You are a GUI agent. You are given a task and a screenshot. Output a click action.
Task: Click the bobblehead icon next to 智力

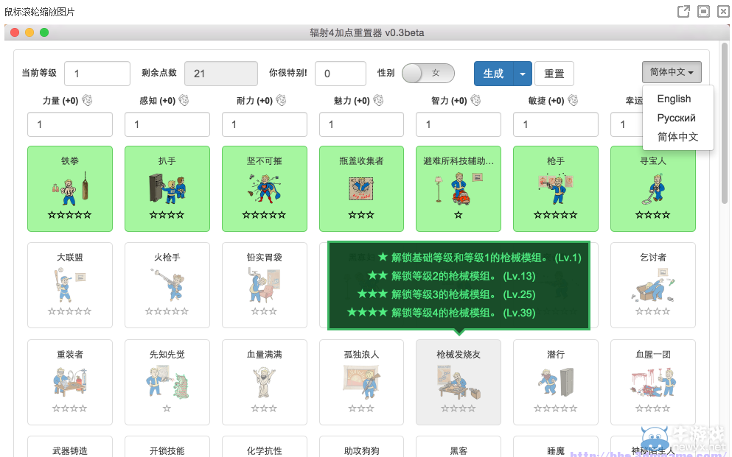(x=475, y=100)
